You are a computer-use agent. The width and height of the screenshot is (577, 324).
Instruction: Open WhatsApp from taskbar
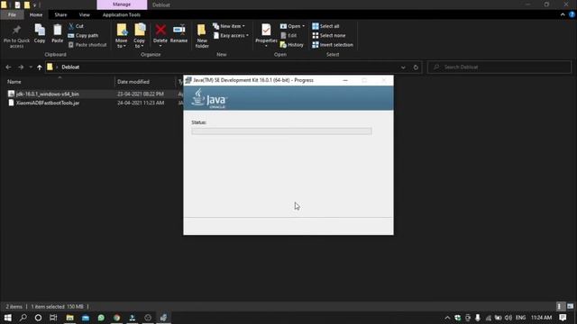(x=101, y=318)
